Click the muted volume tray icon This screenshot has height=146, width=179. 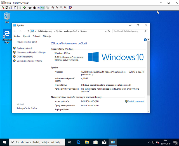tap(158, 142)
